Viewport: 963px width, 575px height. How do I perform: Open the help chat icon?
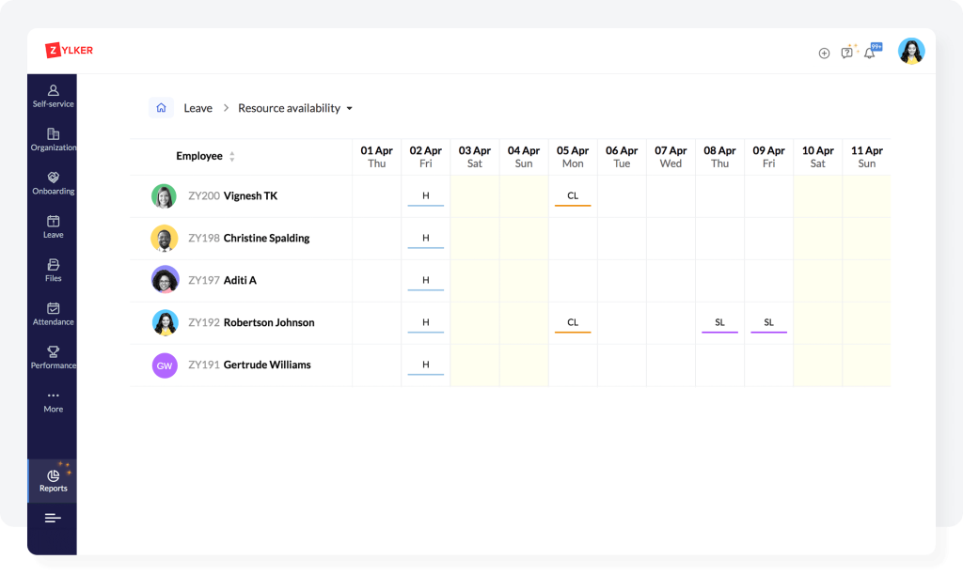(x=847, y=52)
